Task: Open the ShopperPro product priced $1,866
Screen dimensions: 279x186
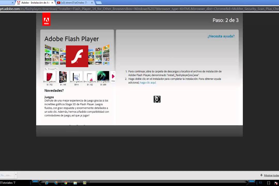Action: (103, 78)
